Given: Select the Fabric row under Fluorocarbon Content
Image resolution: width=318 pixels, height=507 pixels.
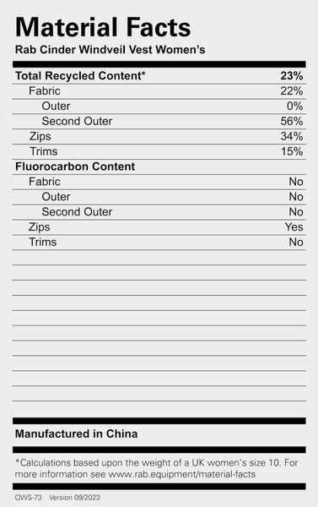Looking at the screenshot, I should coord(159,182).
